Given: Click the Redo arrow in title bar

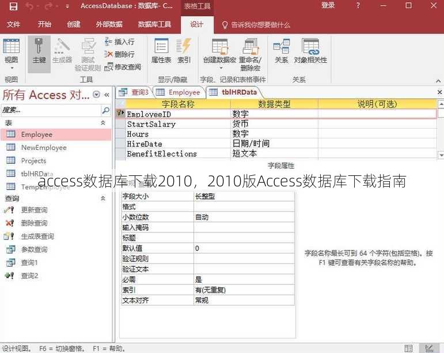Looking at the screenshot, I should [49, 6].
